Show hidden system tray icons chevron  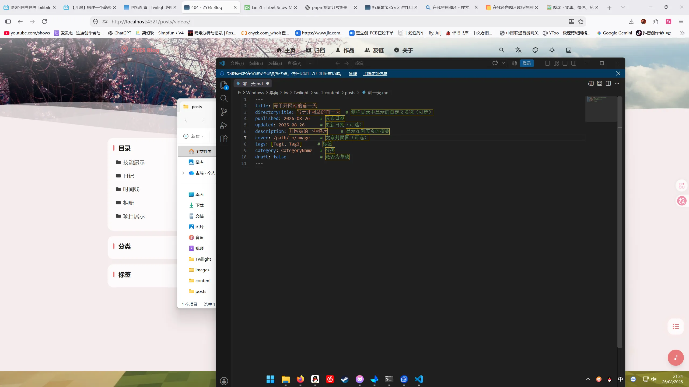click(588, 379)
